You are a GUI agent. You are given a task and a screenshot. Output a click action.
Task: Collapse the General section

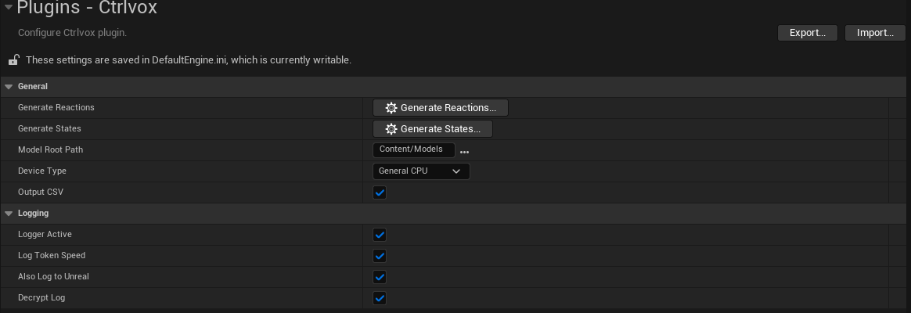(9, 87)
